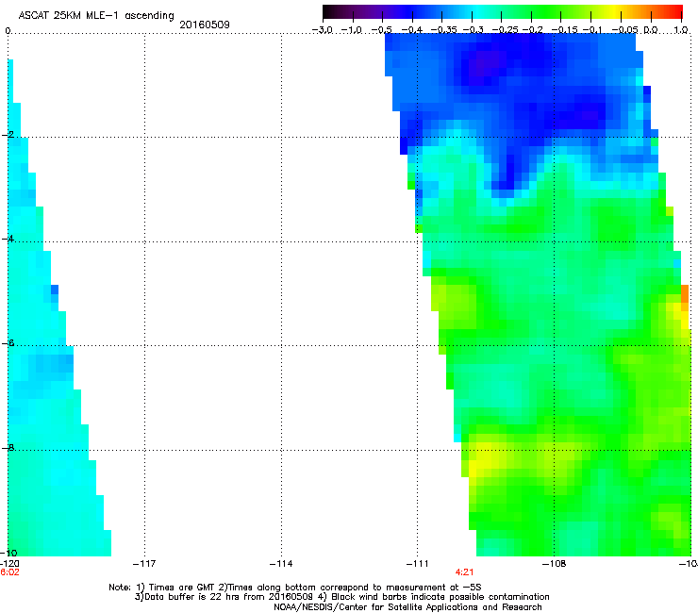
Task: Click the latitude label 0 on the y-axis
Action: point(8,31)
